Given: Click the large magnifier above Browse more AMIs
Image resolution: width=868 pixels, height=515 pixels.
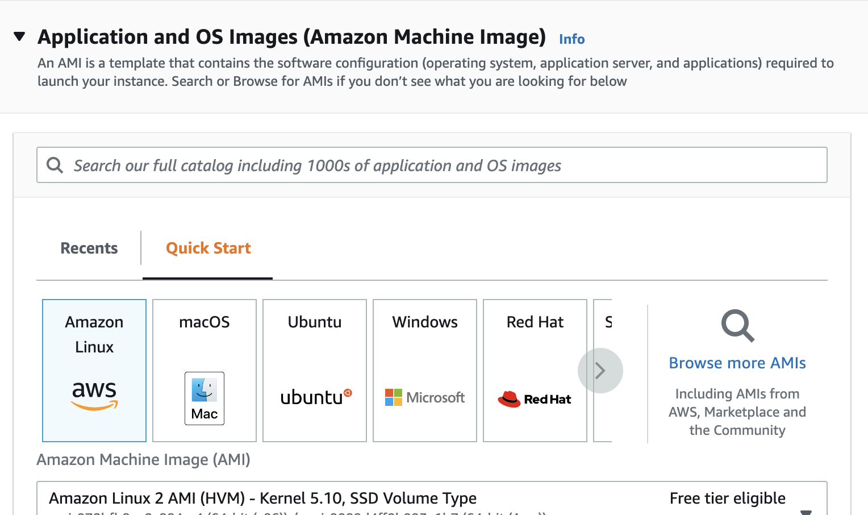Looking at the screenshot, I should [x=737, y=326].
